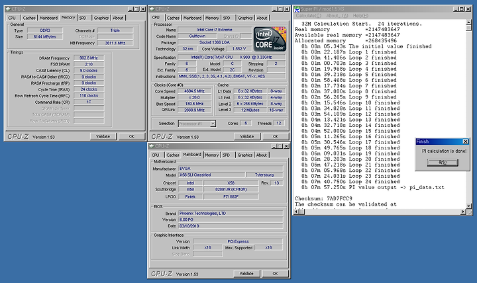Select Graphics tab in the Memory window

pyautogui.click(x=101, y=18)
